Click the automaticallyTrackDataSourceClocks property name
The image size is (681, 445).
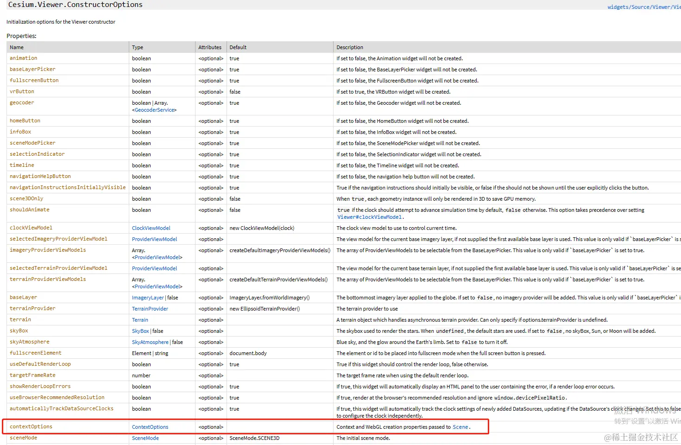(x=62, y=408)
